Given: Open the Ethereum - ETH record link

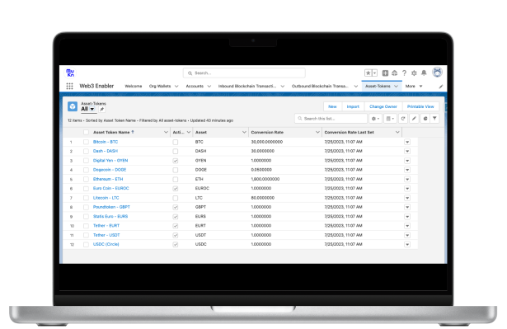Looking at the screenshot, I should [108, 179].
